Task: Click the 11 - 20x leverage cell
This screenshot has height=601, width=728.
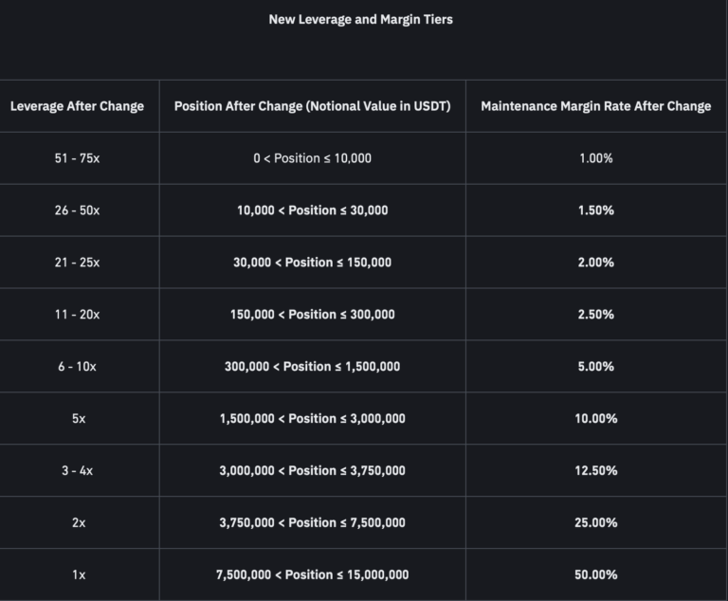Action: [77, 315]
